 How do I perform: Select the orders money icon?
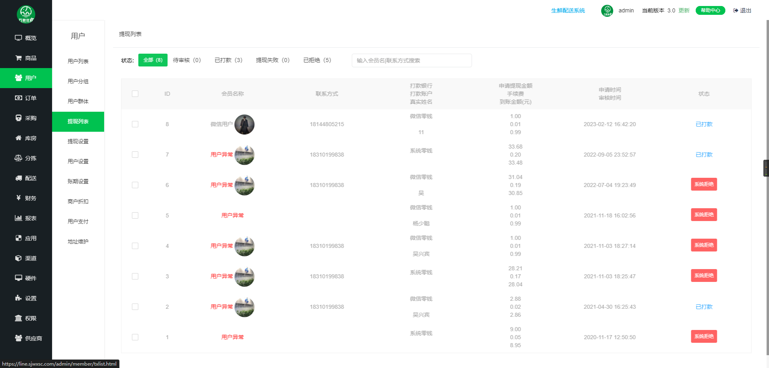[18, 98]
